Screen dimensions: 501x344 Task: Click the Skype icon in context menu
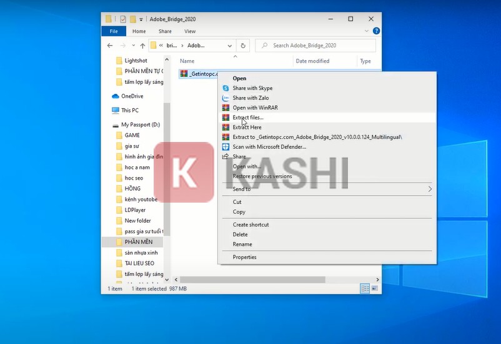click(x=226, y=88)
